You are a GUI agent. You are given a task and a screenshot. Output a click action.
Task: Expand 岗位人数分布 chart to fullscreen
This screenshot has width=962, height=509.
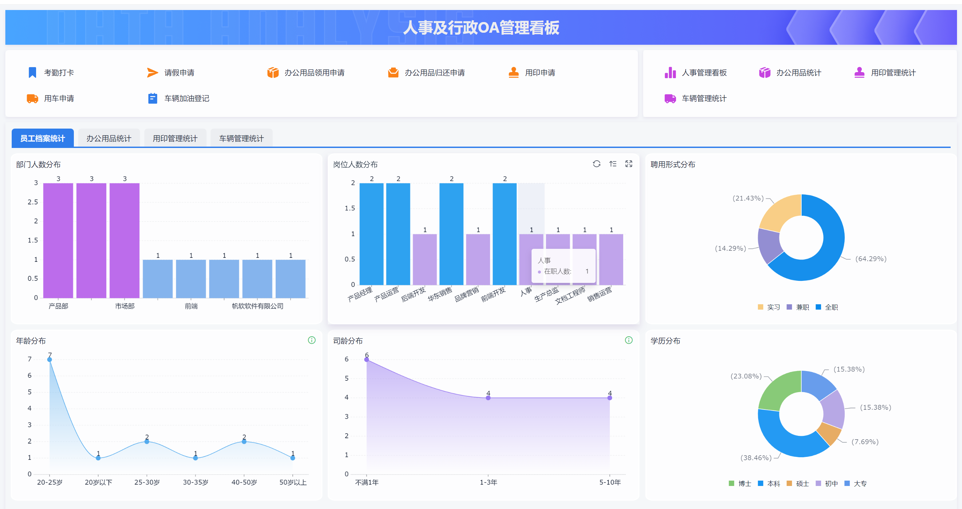tap(629, 164)
